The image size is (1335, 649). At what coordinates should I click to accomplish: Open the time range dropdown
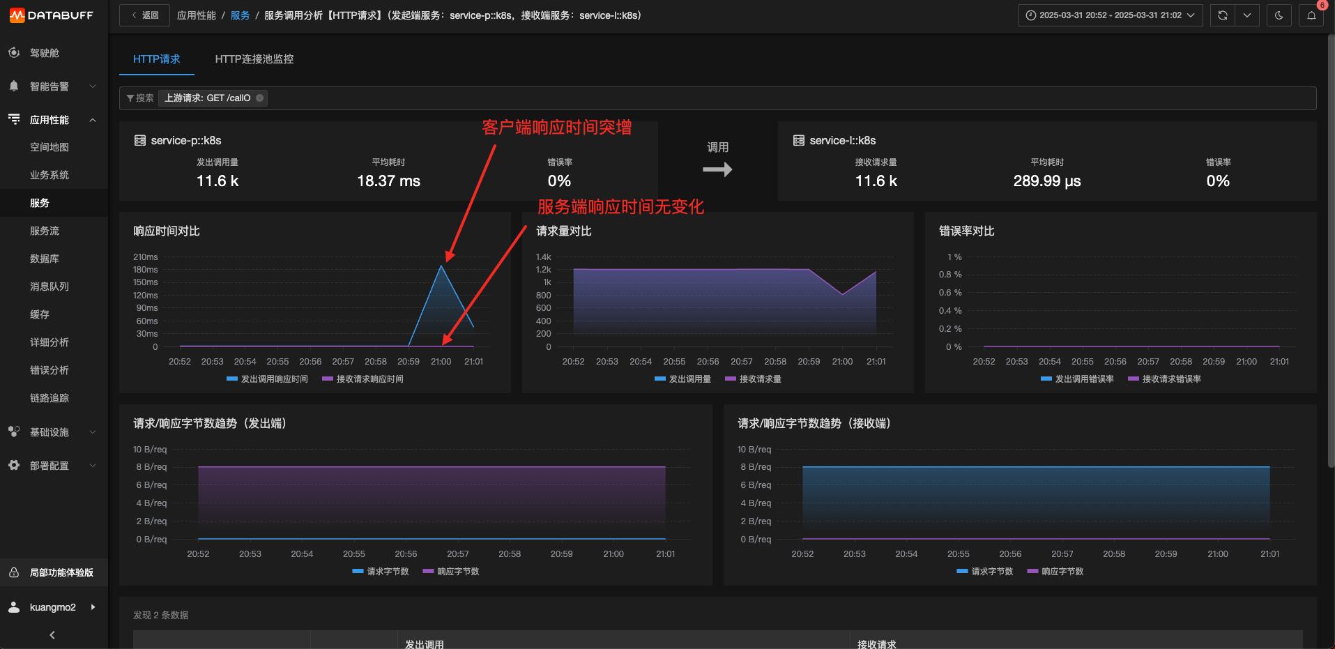pos(1111,15)
